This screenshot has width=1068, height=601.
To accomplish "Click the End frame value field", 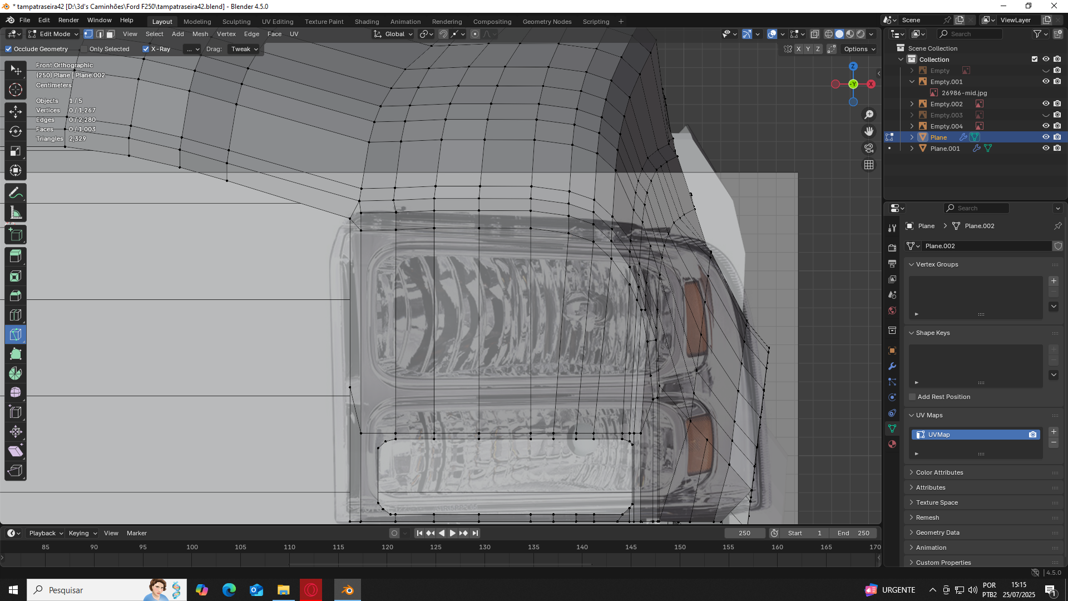I will coord(853,533).
